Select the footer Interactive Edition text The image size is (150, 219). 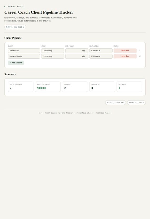(x=84, y=113)
